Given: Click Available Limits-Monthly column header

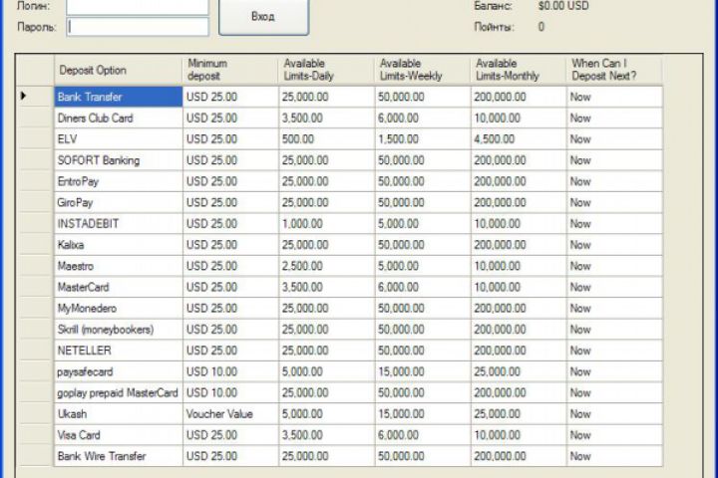Looking at the screenshot, I should (x=519, y=70).
